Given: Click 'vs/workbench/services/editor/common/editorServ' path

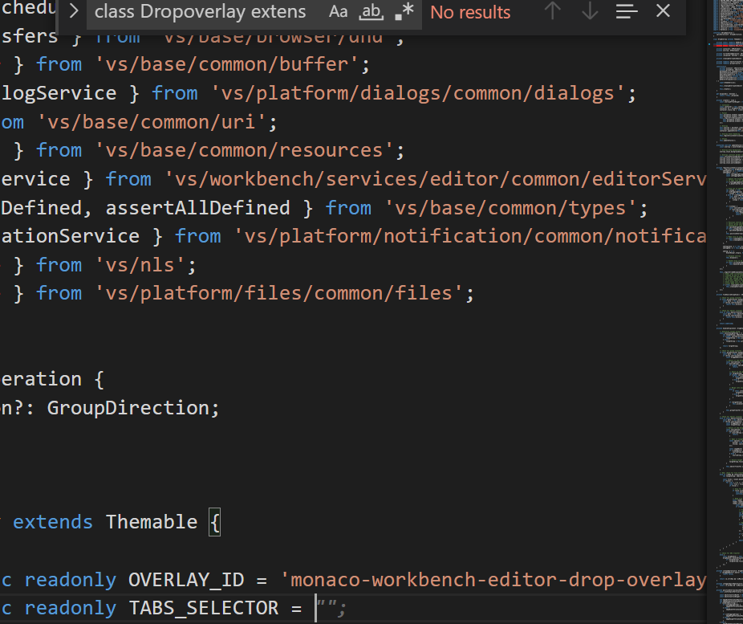Looking at the screenshot, I should coord(435,179).
